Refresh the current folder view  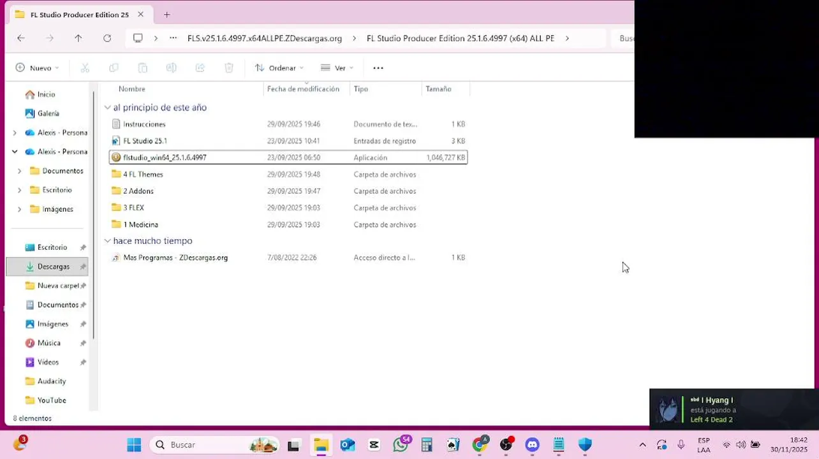[107, 38]
